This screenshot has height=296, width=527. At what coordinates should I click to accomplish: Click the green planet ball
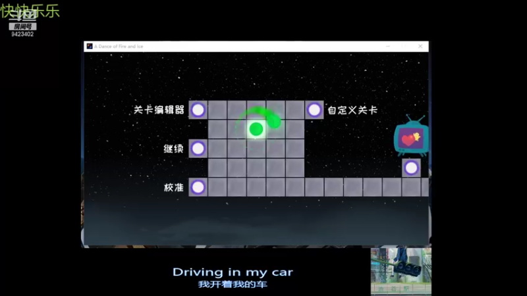[256, 129]
